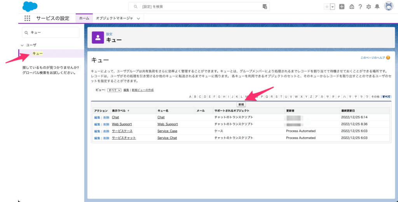Sort by the 更新者 column header
The width and height of the screenshot is (398, 202).
click(290, 111)
